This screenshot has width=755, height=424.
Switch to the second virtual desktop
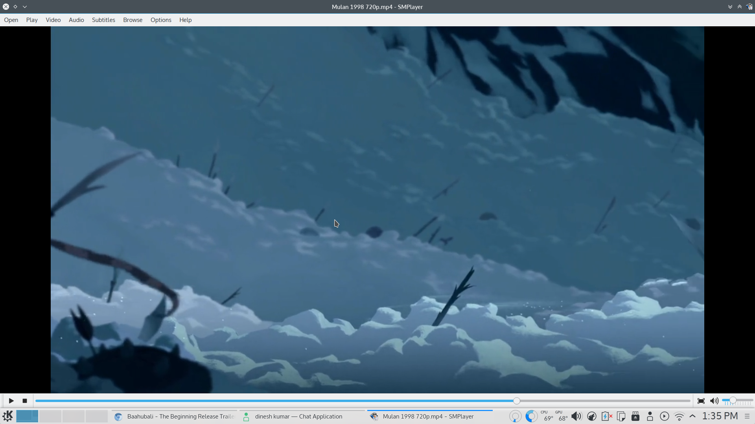tap(50, 416)
